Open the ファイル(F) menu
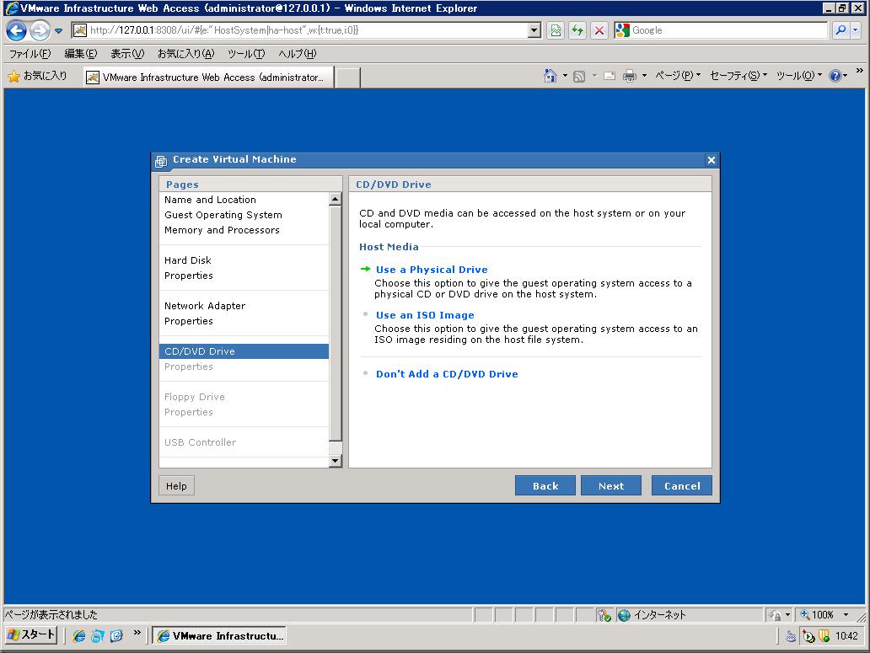870x653 pixels. click(x=30, y=54)
